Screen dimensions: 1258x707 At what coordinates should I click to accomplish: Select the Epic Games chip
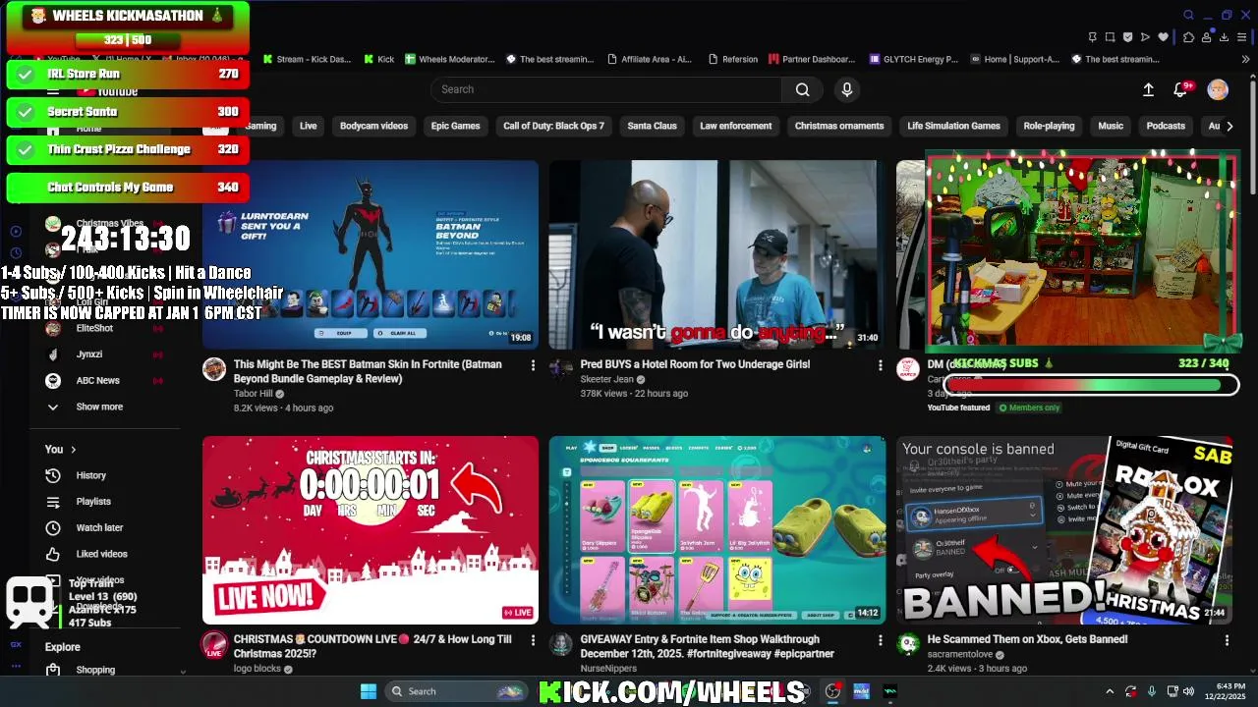455,126
